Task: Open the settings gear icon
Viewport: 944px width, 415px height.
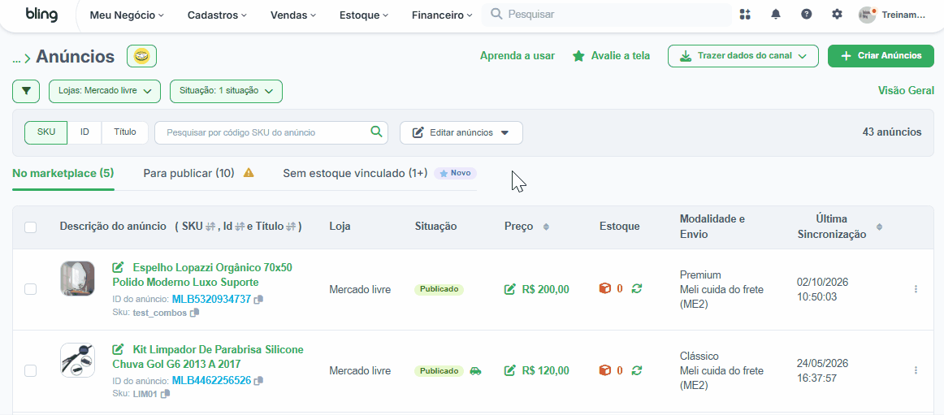Action: click(x=837, y=15)
